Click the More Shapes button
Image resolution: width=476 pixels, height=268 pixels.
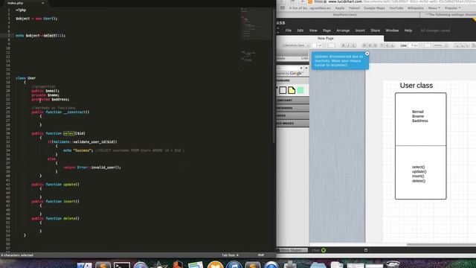[x=292, y=250]
